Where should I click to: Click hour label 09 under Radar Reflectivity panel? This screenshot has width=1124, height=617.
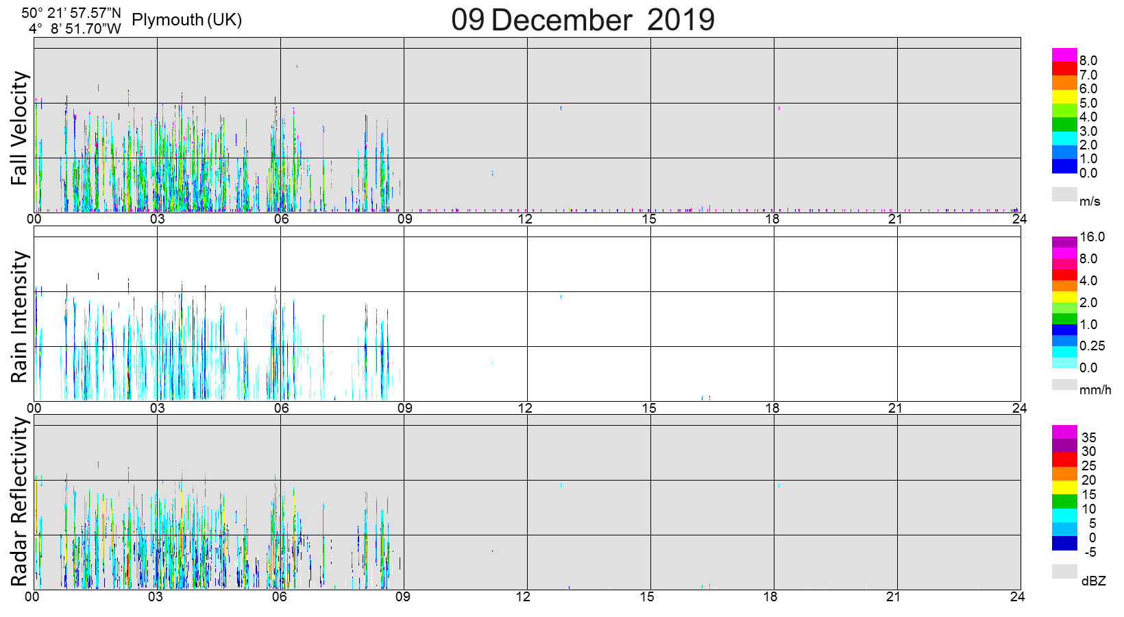point(403,596)
